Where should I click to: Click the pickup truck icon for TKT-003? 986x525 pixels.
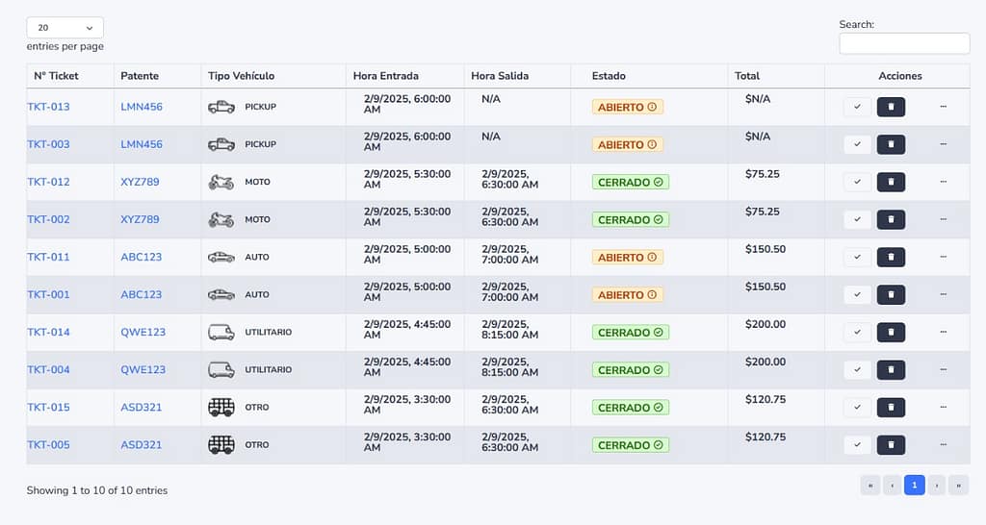click(221, 144)
